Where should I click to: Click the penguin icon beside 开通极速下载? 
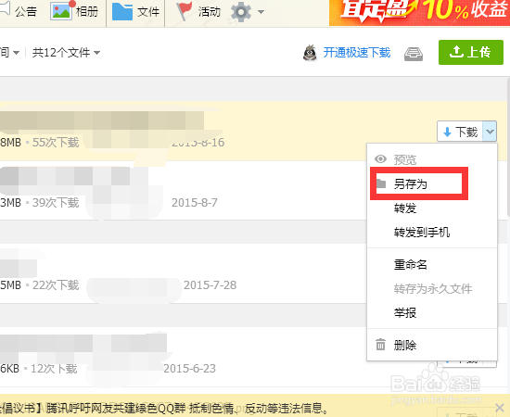pos(310,52)
